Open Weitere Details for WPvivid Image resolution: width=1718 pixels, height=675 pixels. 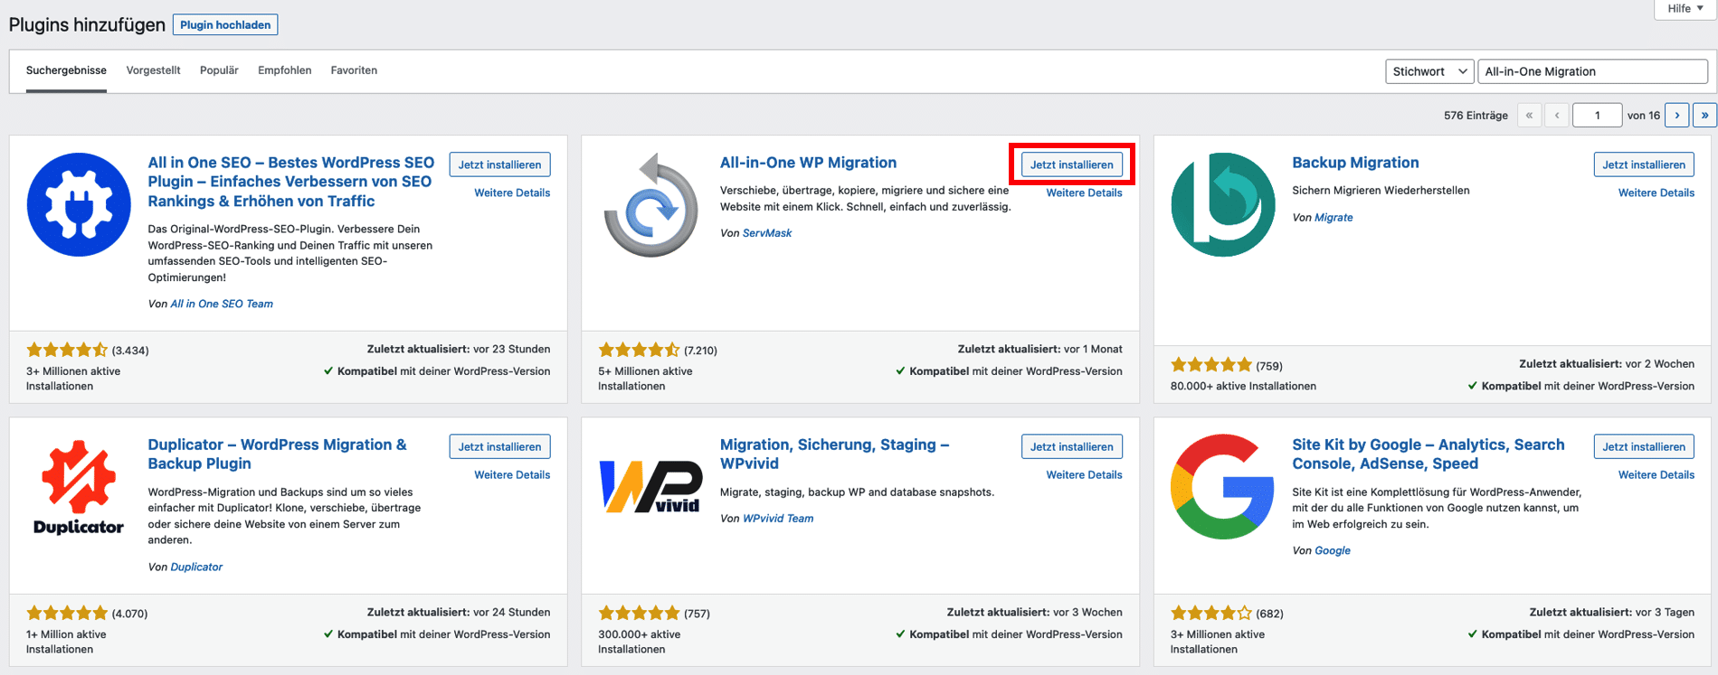1084,474
